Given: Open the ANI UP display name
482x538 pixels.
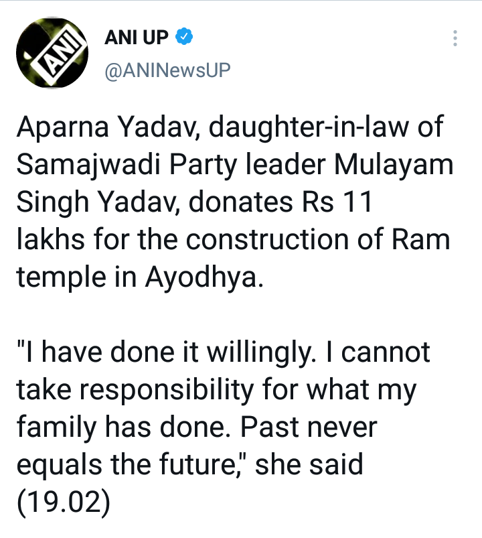Looking at the screenshot, I should [136, 38].
